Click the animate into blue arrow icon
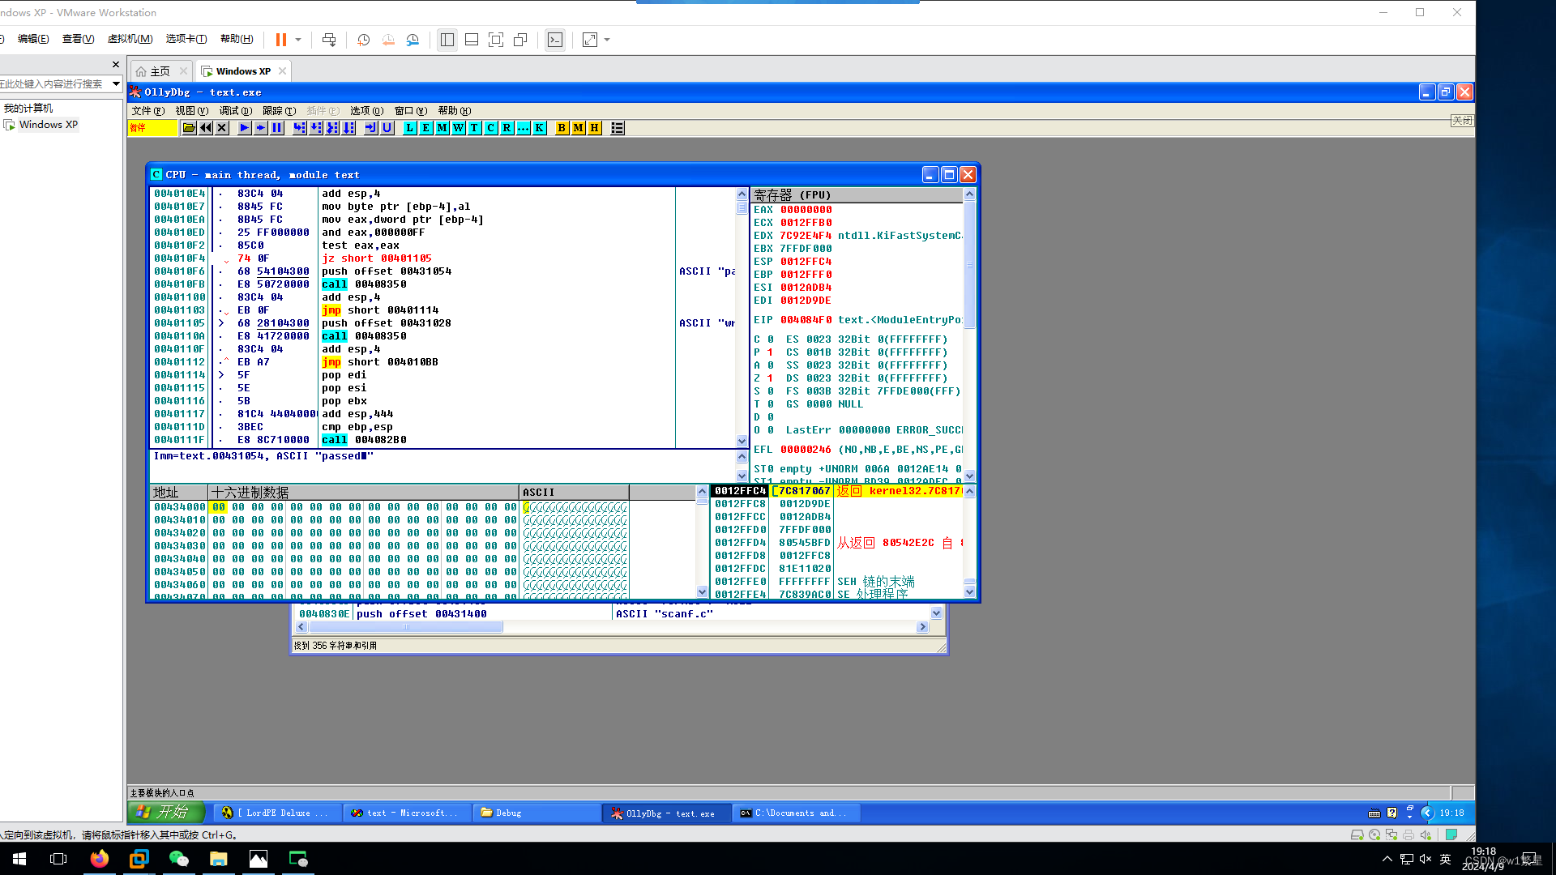Screen dimensions: 1556x875 tap(260, 128)
